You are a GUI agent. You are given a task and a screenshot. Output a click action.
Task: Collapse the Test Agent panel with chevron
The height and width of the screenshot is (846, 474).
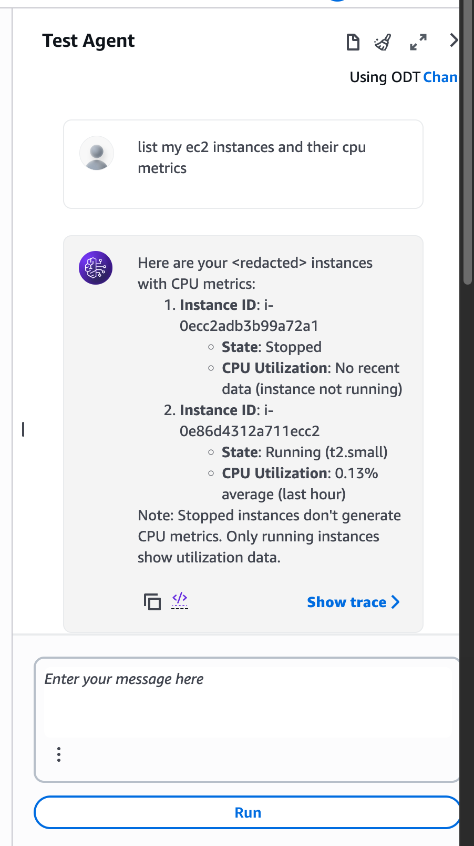point(454,40)
